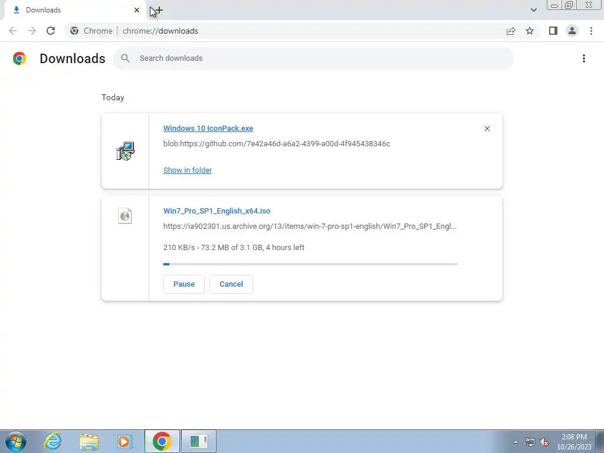Click the blob github.com source URL text
604x453 pixels.
pos(277,144)
